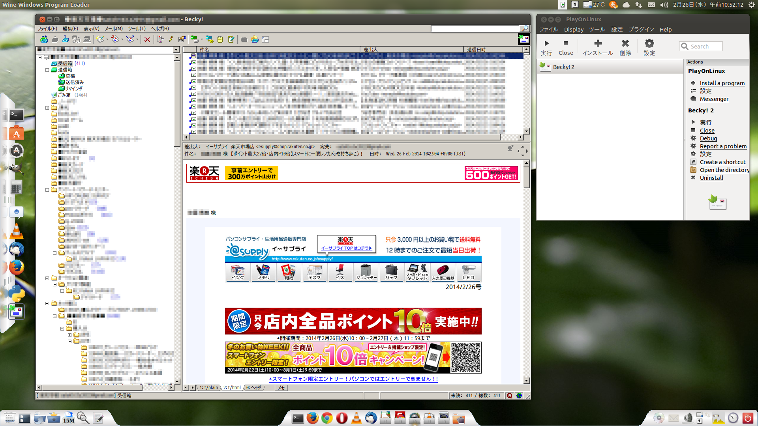The height and width of the screenshot is (426, 758).
Task: Click PlayOnLinux 削除 remove toolbar button
Action: click(x=625, y=47)
